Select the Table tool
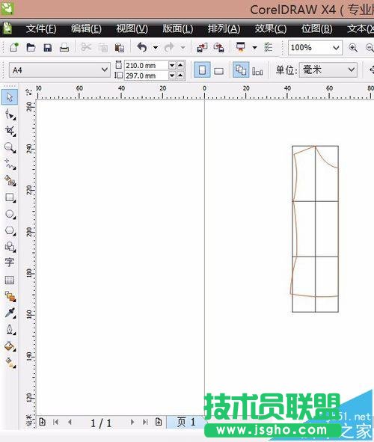Screen dimensions: 374x442 (x=9, y=280)
